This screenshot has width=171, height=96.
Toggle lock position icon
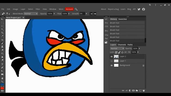click(x=122, y=52)
